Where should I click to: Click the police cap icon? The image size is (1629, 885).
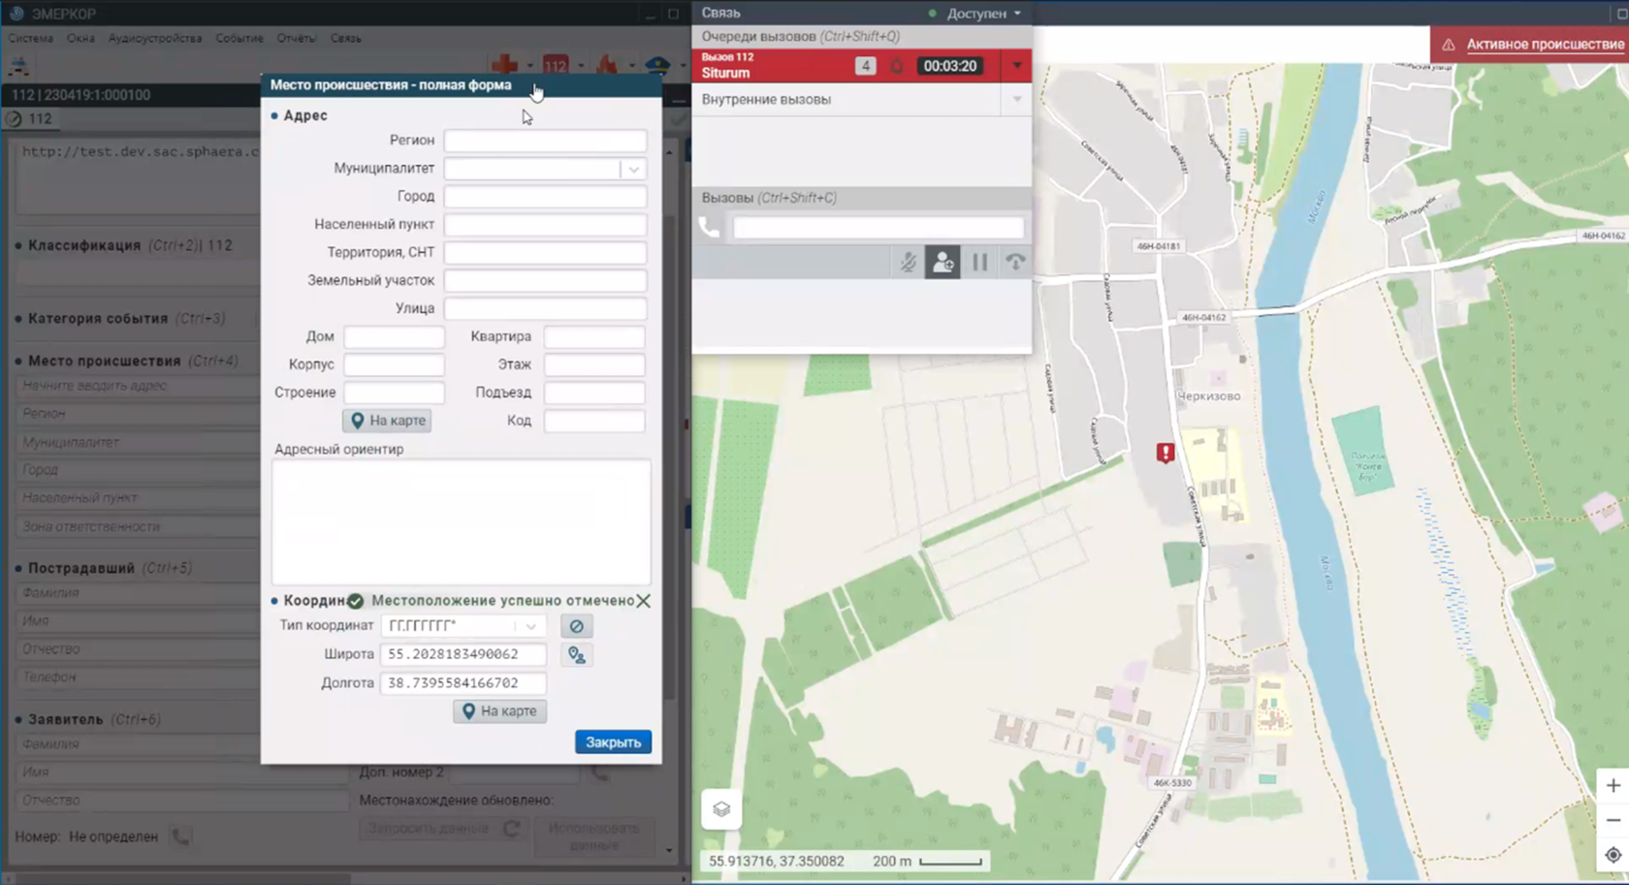click(x=657, y=65)
